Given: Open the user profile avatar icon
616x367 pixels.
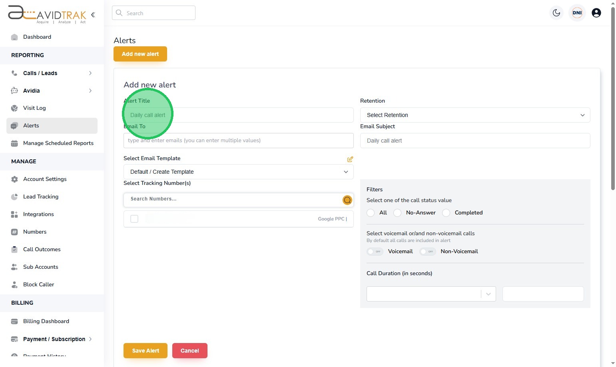Looking at the screenshot, I should (596, 13).
